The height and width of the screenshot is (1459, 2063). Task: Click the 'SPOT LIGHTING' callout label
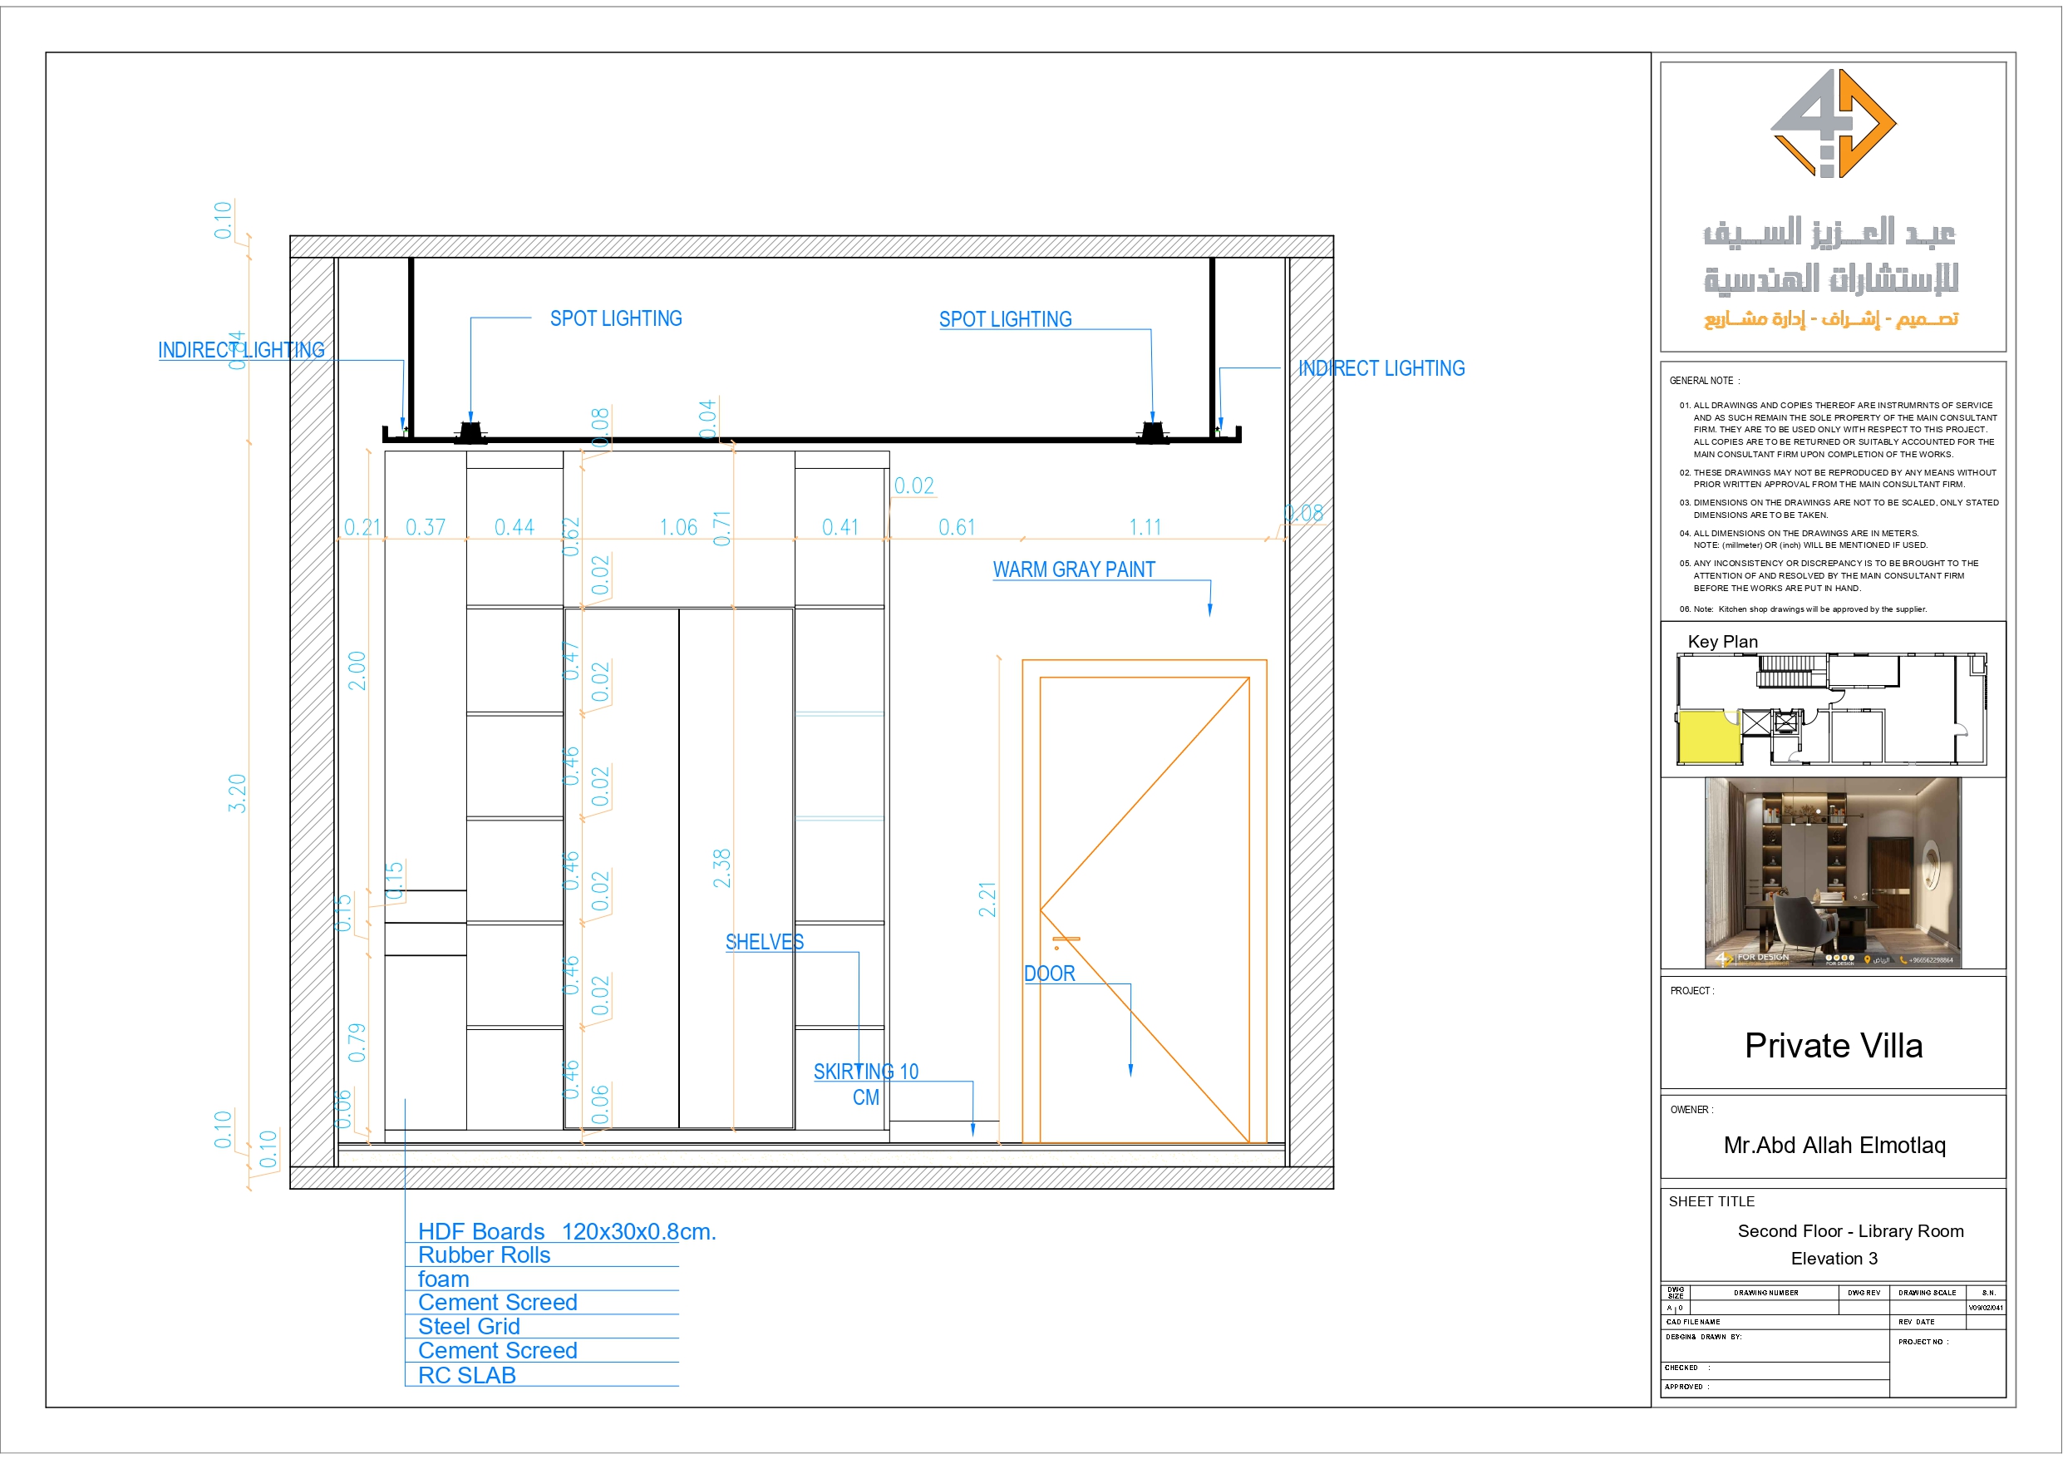point(617,318)
